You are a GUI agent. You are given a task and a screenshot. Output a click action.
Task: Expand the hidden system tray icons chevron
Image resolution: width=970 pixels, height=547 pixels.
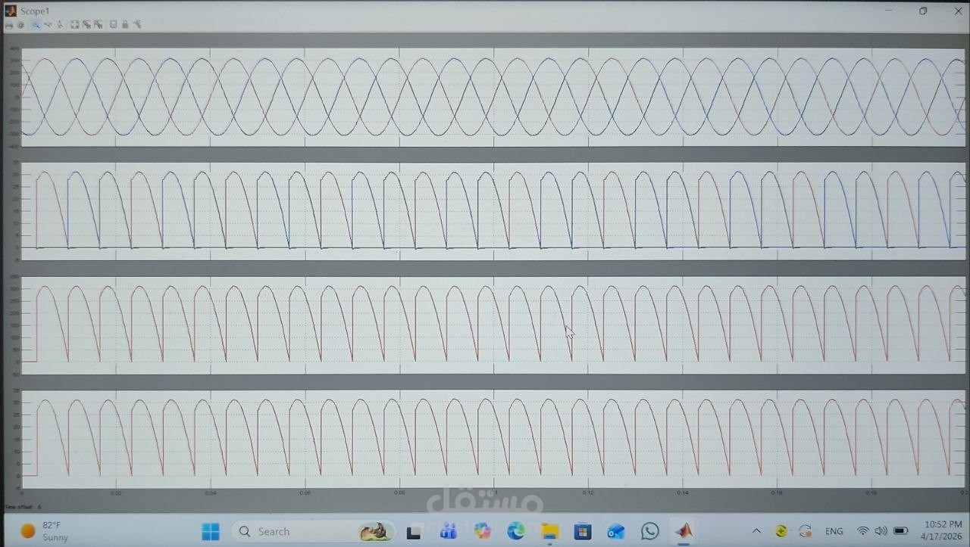coord(756,531)
